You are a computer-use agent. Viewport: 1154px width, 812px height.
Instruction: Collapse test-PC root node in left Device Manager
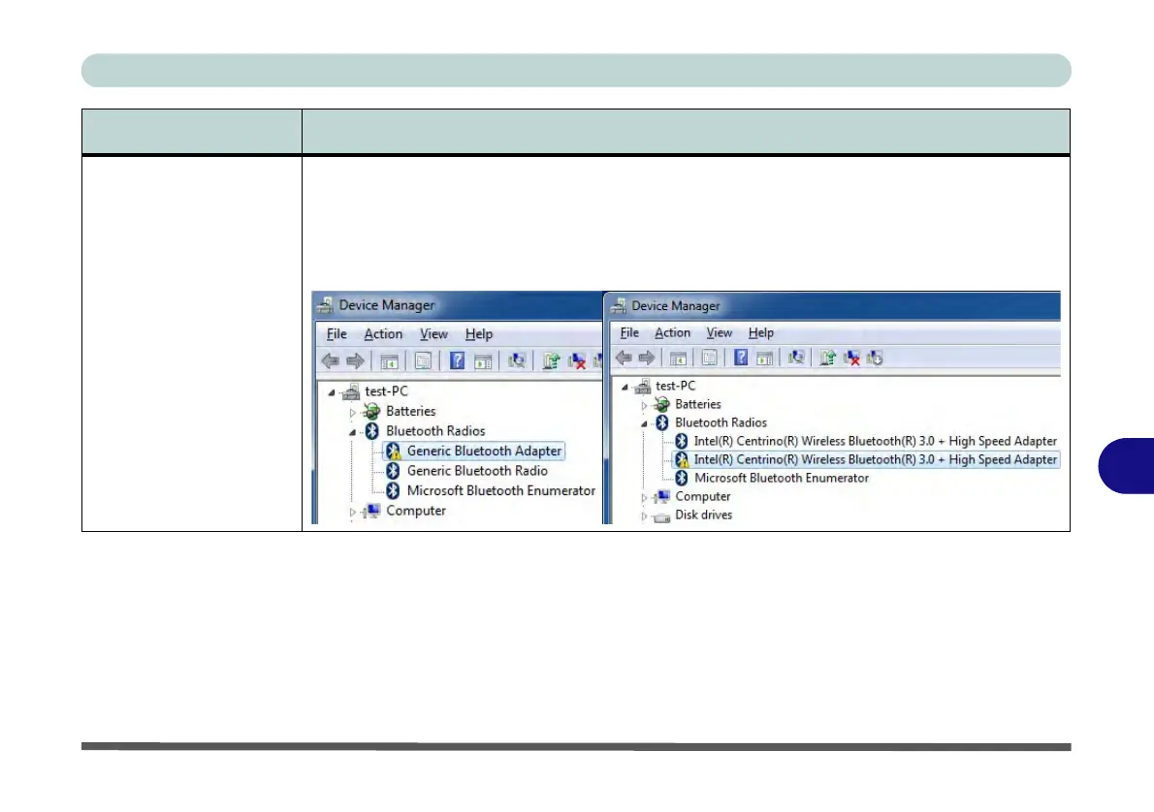coord(332,392)
